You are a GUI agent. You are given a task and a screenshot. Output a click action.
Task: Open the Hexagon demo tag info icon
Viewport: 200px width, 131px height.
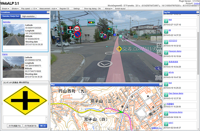coord(166,53)
